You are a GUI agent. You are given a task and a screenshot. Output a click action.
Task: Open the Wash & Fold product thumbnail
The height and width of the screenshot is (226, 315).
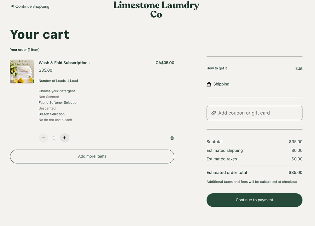[x=22, y=72]
